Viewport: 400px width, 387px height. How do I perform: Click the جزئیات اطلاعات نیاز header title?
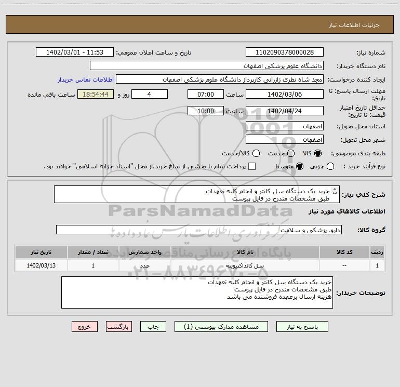pos(354,25)
